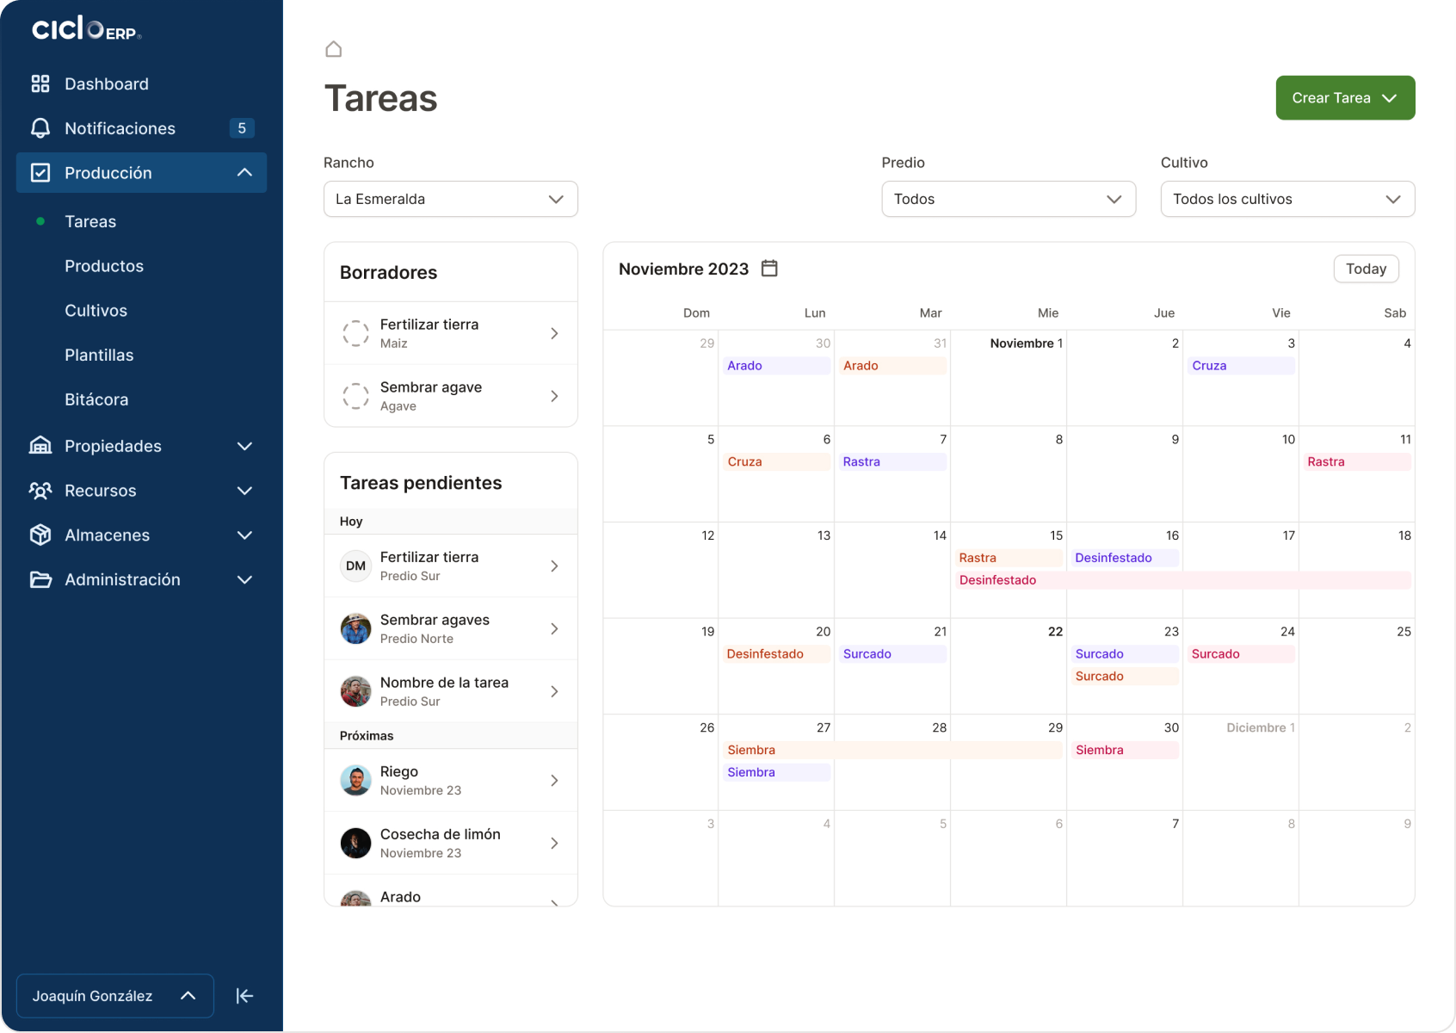This screenshot has width=1456, height=1033.
Task: Click the Today button on calendar
Action: 1366,269
